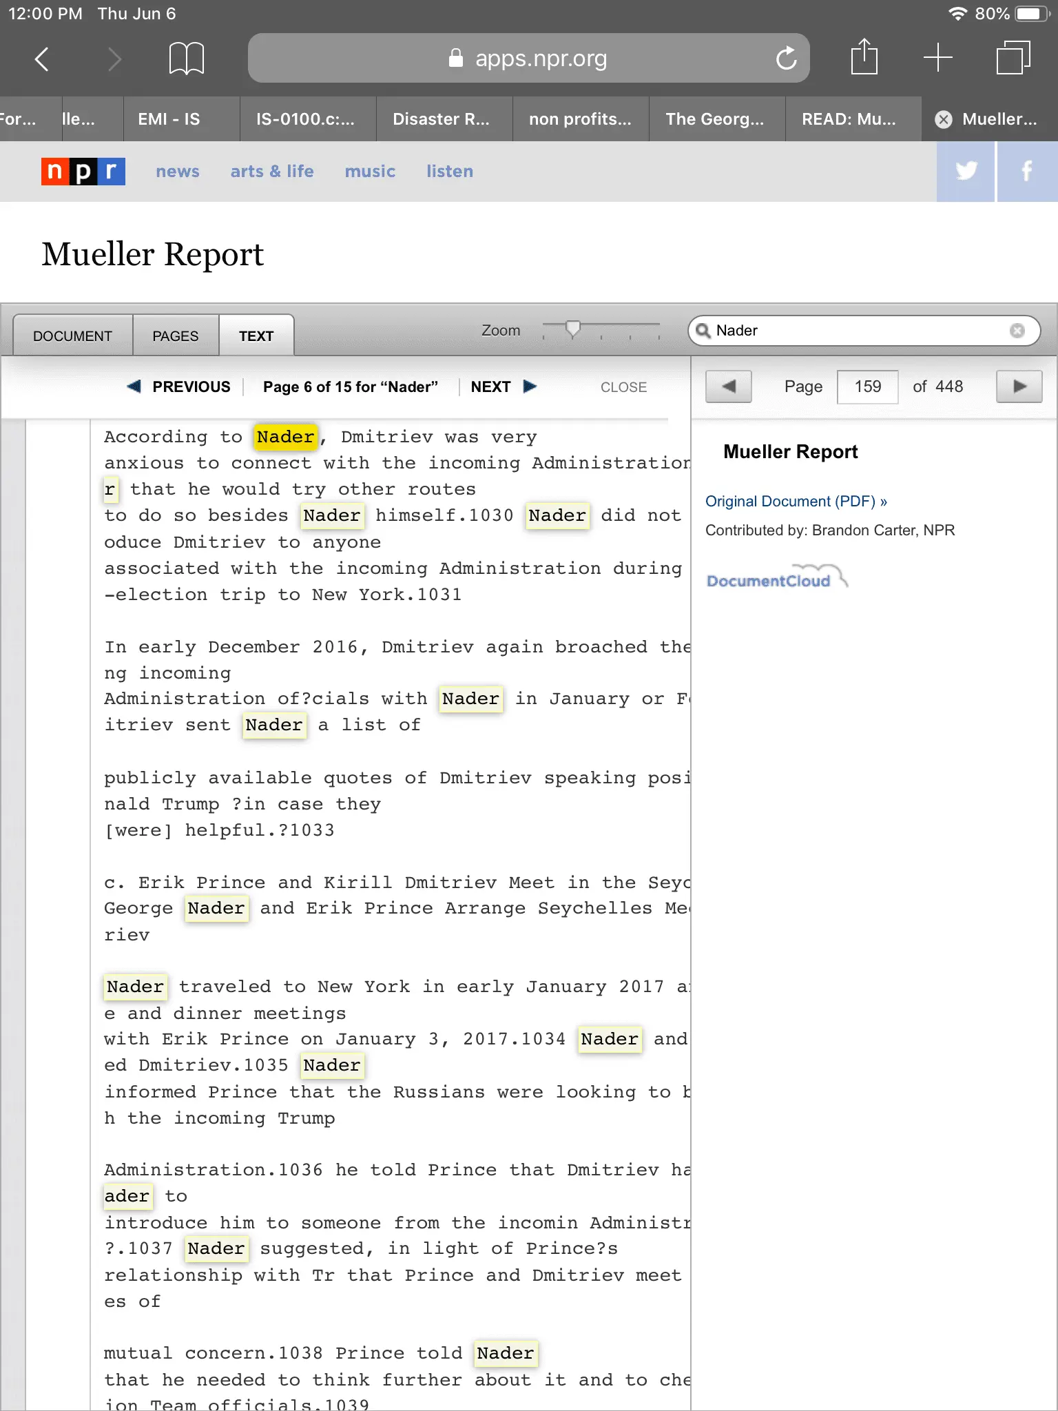Open a new Safari tab with plus
The width and height of the screenshot is (1058, 1411).
coord(937,58)
